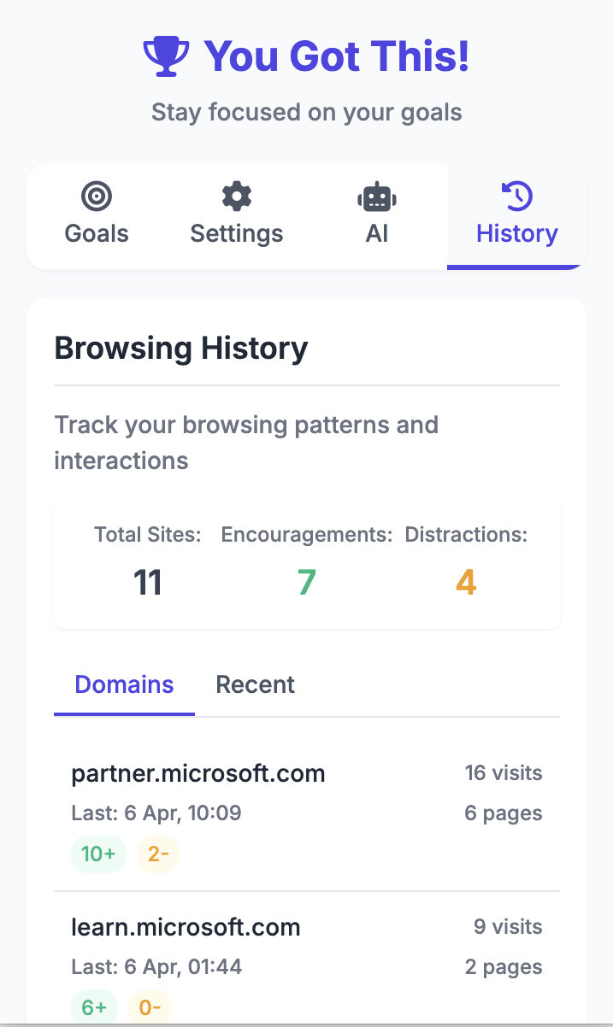Screen dimensions: 613x1027
Task: Click the orange 2- distraction badge
Action: (x=157, y=854)
